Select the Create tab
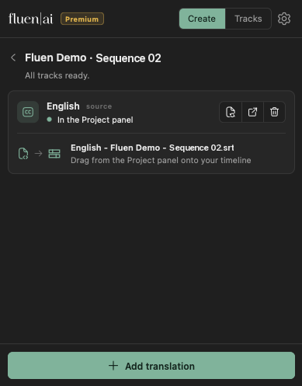 (x=202, y=19)
